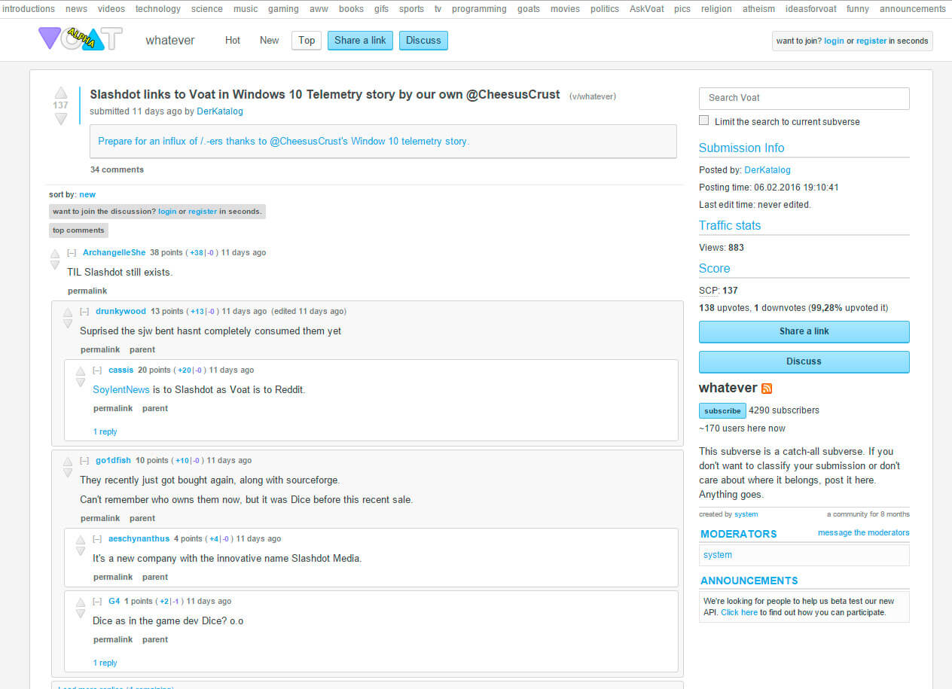The image size is (952, 689).
Task: Collapse G4's comment
Action: click(97, 602)
